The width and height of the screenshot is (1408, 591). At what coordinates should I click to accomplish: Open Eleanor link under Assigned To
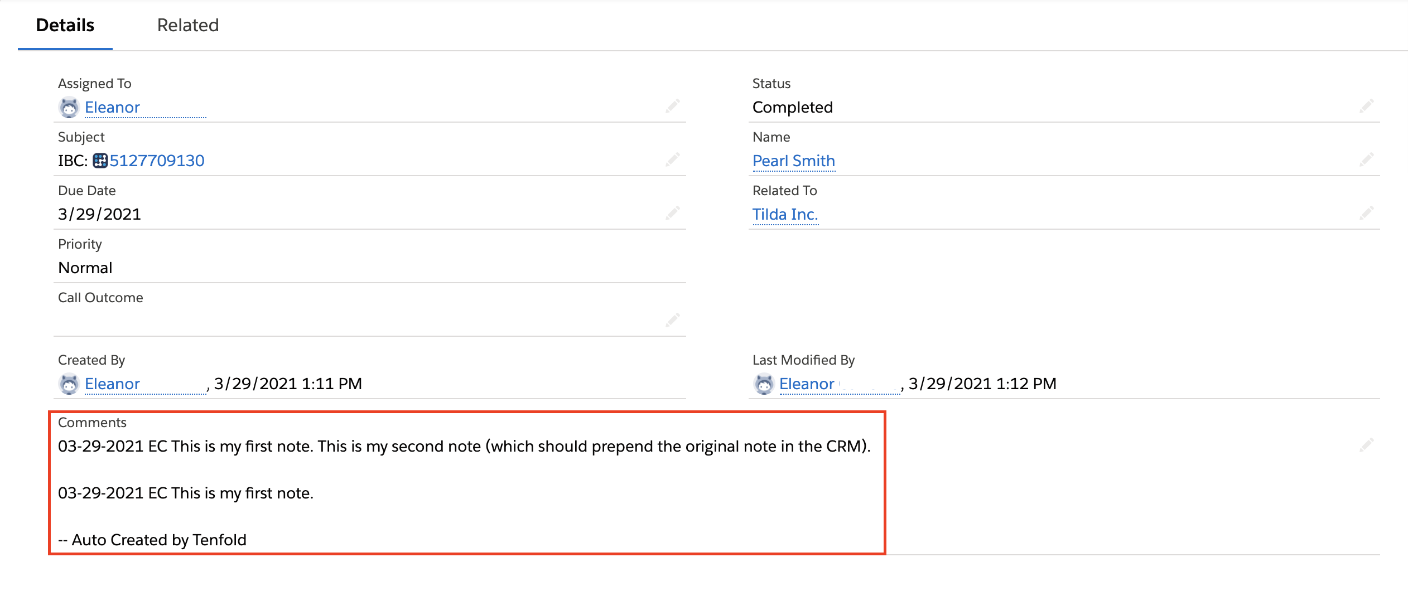pyautogui.click(x=112, y=107)
